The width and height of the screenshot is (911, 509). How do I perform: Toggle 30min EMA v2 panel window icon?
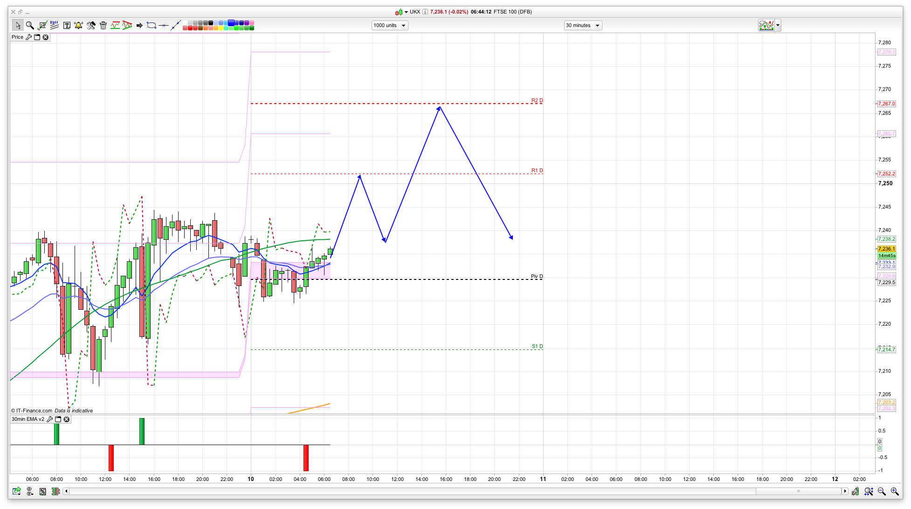(x=58, y=419)
